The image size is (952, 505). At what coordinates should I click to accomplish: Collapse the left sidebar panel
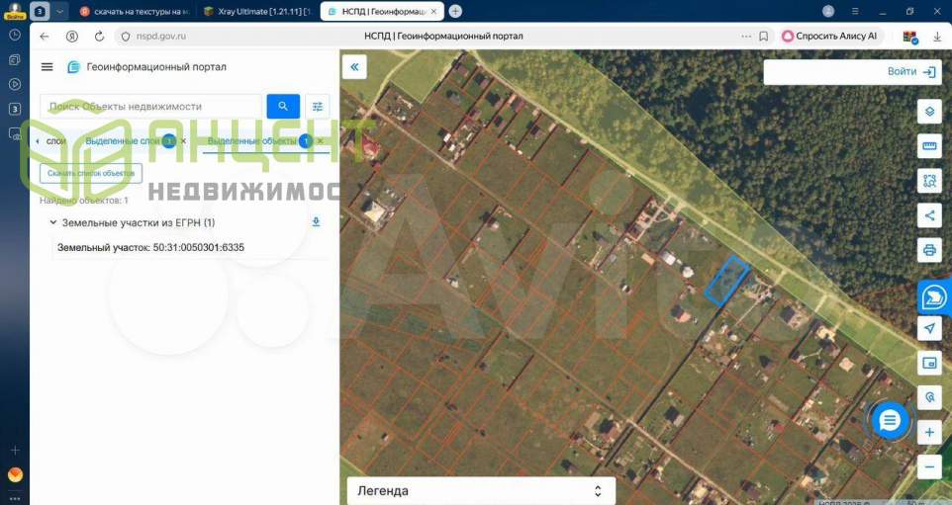[x=354, y=67]
